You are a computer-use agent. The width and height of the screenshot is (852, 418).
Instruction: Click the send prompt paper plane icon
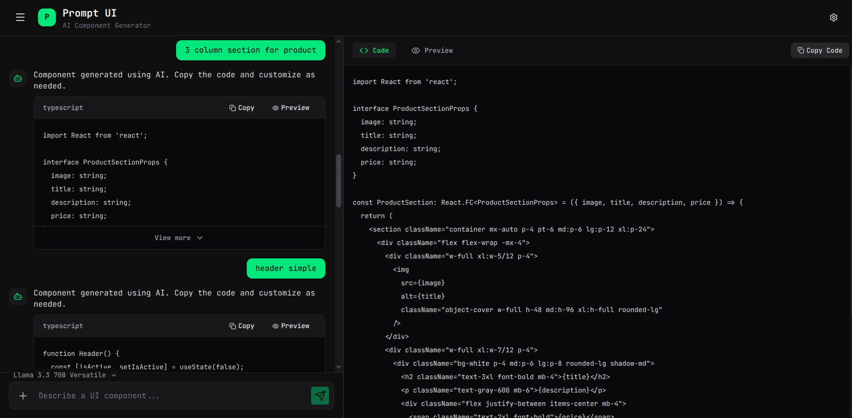point(320,396)
